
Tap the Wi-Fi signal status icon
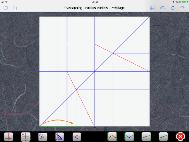[6, 2]
